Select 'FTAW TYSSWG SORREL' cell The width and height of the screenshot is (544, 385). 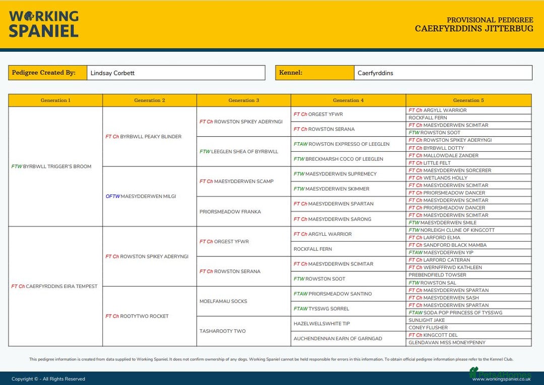[x=349, y=309]
